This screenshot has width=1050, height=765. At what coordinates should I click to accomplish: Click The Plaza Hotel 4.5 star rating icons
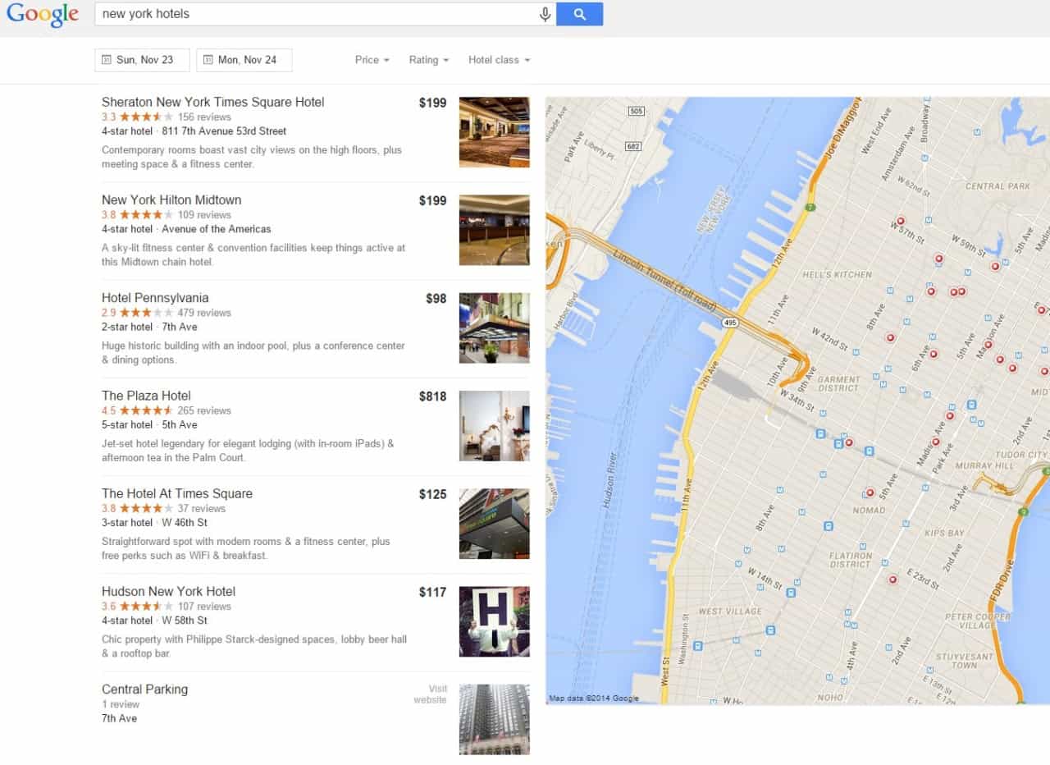(146, 410)
